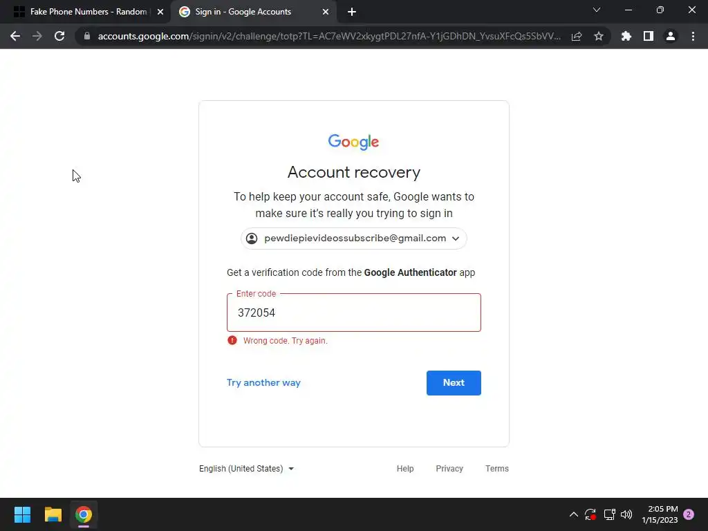
Task: Open the sync update tray icon
Action: (x=590, y=514)
